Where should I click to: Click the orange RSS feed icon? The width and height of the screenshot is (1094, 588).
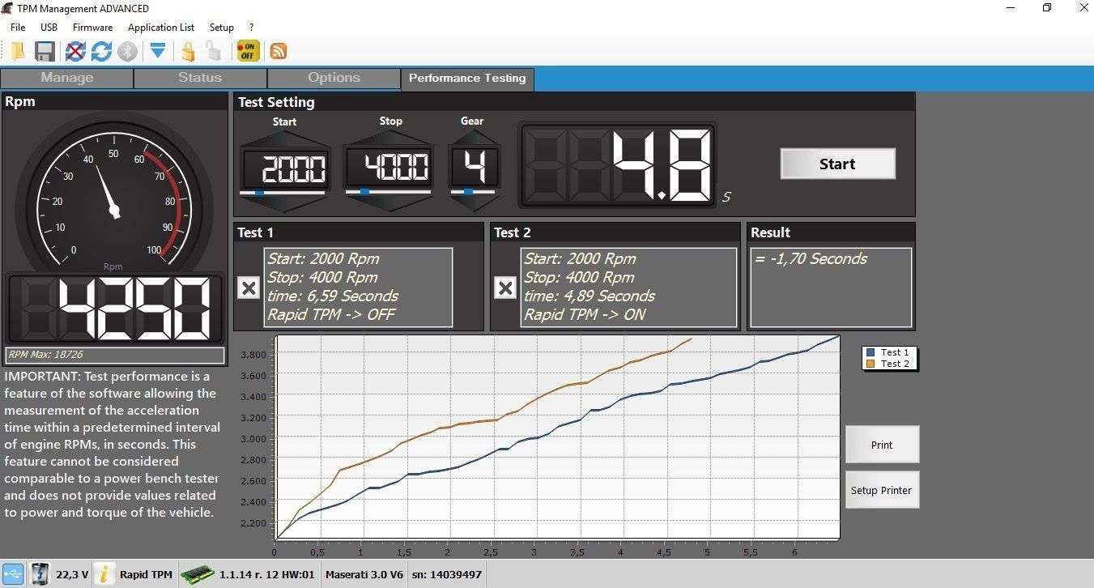click(x=278, y=51)
